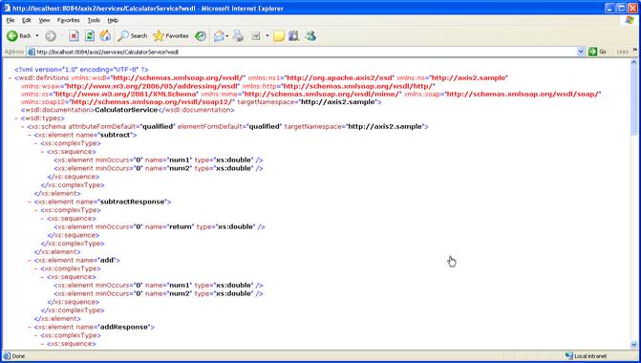641x363 pixels.
Task: Click the Research books icon
Action: pos(293,36)
